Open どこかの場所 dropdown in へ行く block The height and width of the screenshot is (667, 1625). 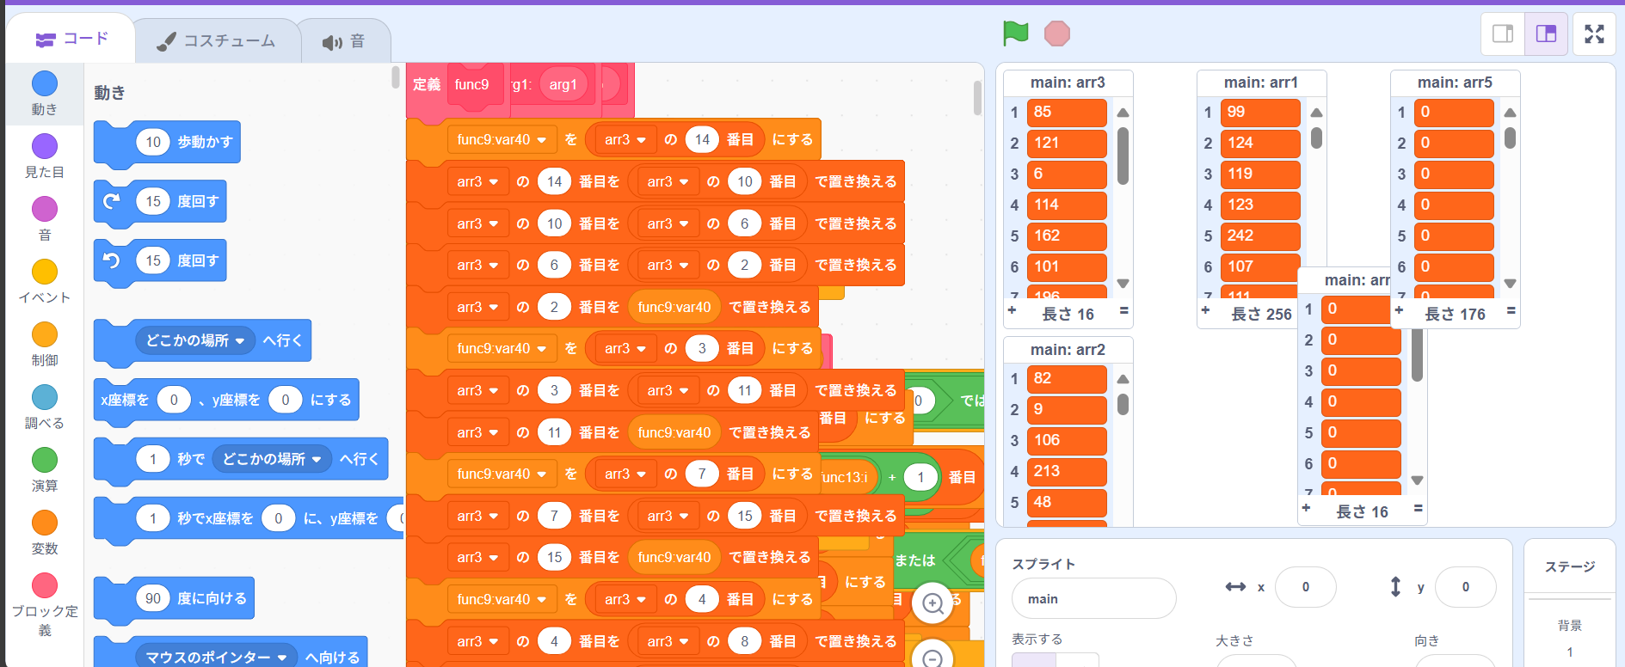195,340
